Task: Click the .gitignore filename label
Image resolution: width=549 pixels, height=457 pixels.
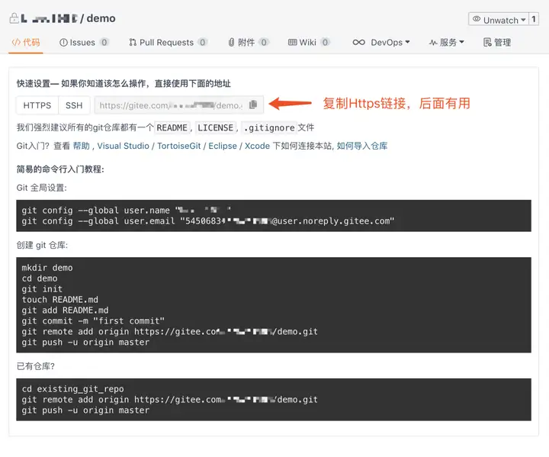Action: 269,127
